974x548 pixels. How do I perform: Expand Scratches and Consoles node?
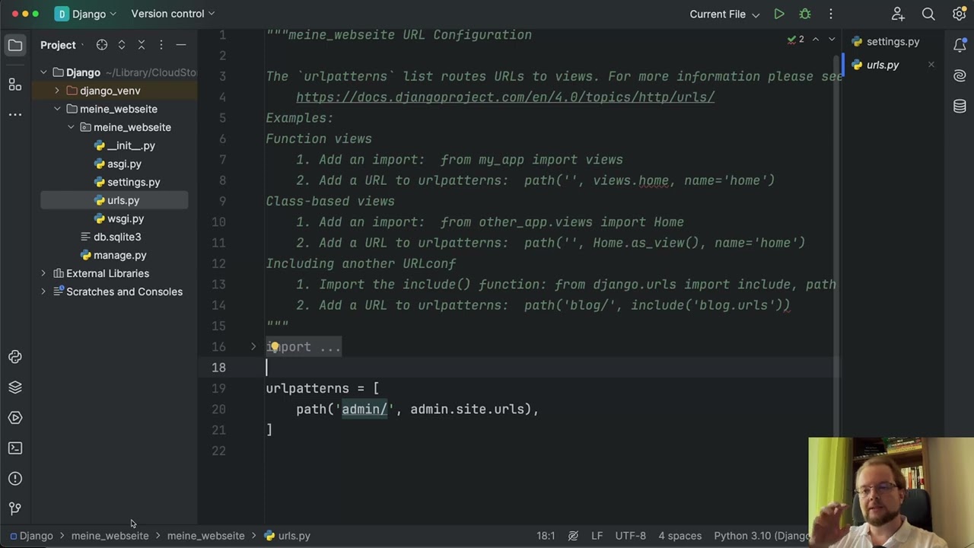[x=43, y=292]
